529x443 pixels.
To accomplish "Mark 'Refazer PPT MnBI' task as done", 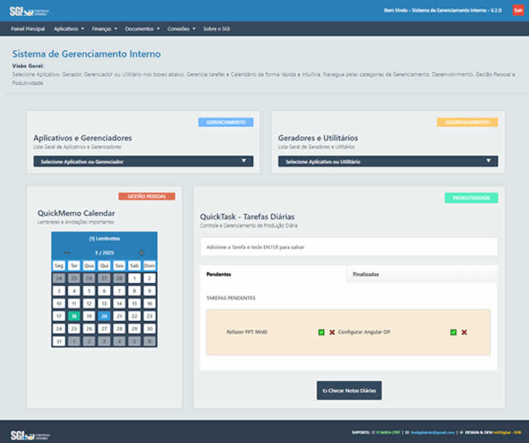I will tap(321, 332).
